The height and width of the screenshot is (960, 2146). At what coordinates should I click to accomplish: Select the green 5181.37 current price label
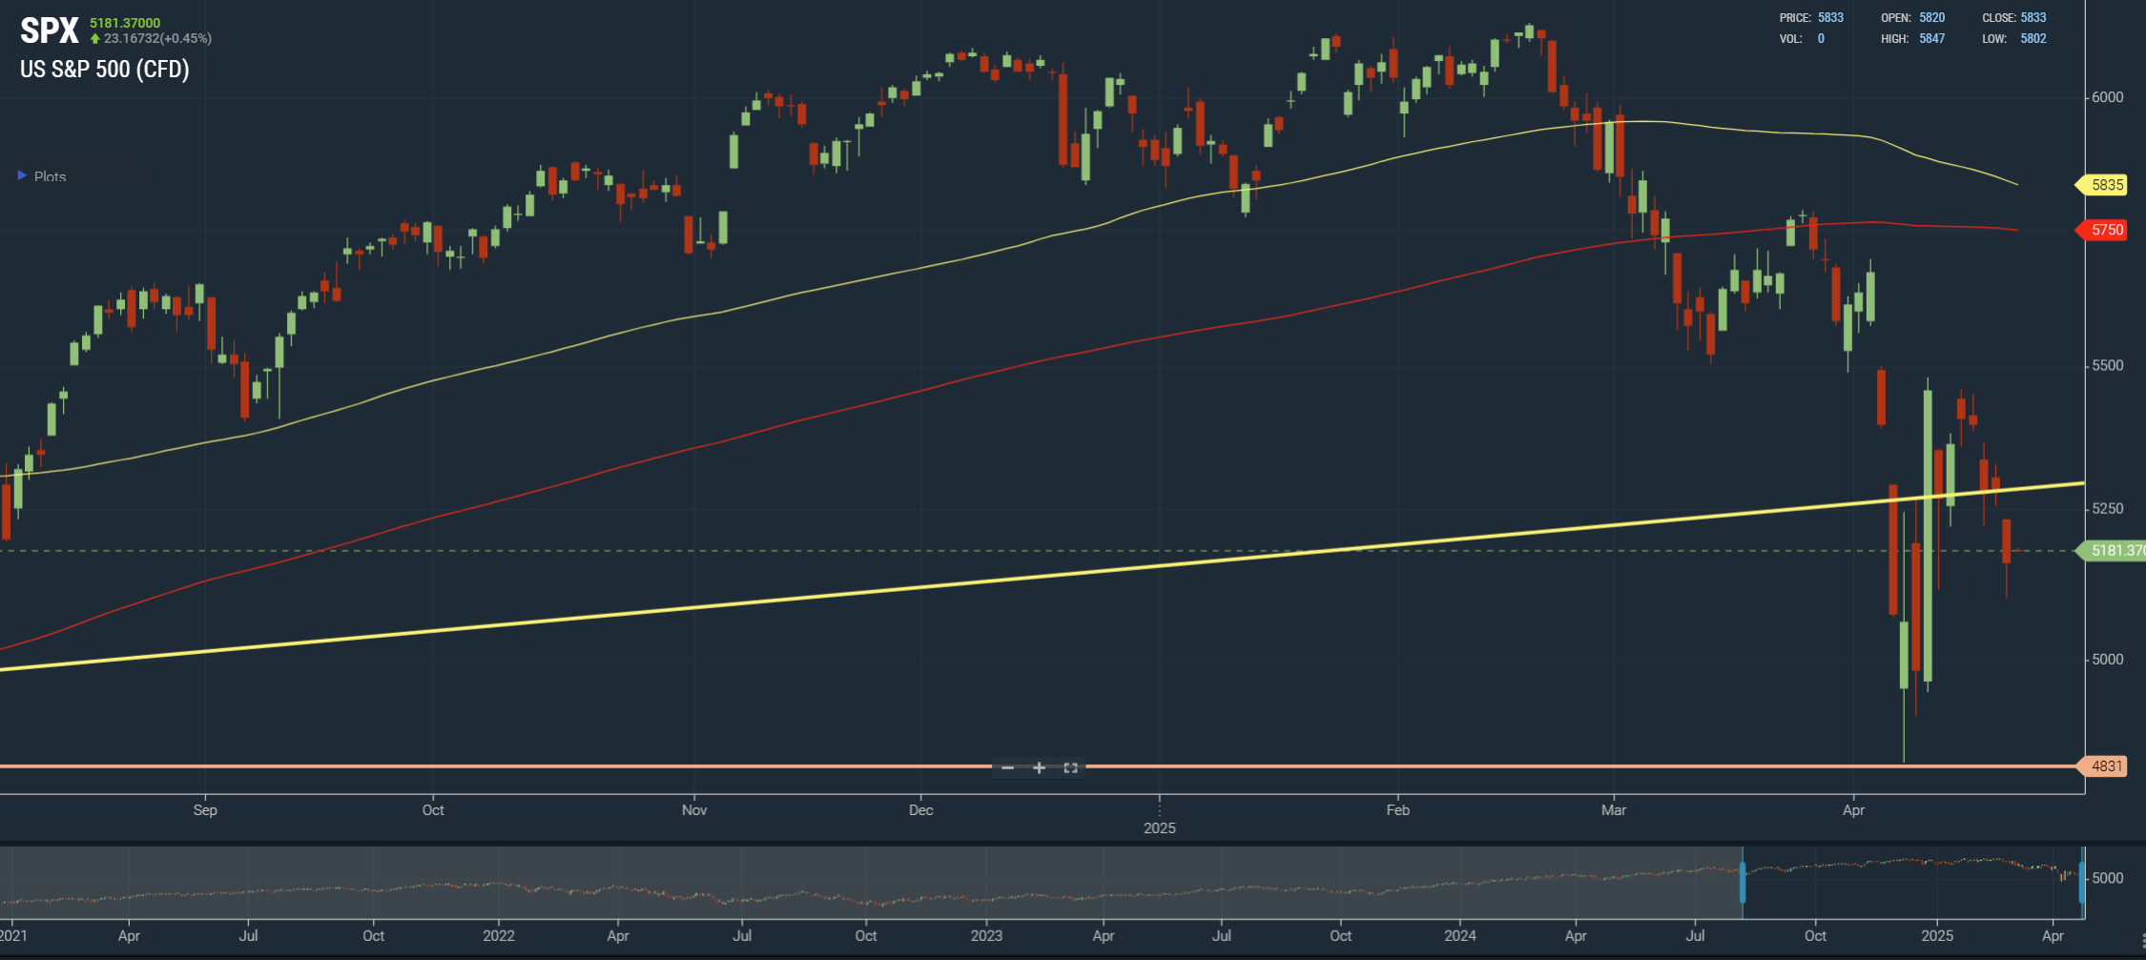click(2112, 550)
